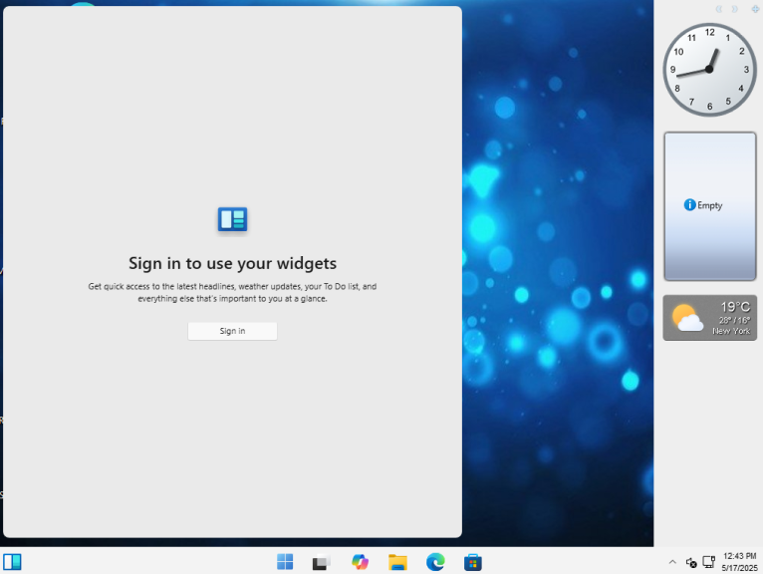This screenshot has width=763, height=574.
Task: Click the Sign in button
Action: tap(232, 331)
